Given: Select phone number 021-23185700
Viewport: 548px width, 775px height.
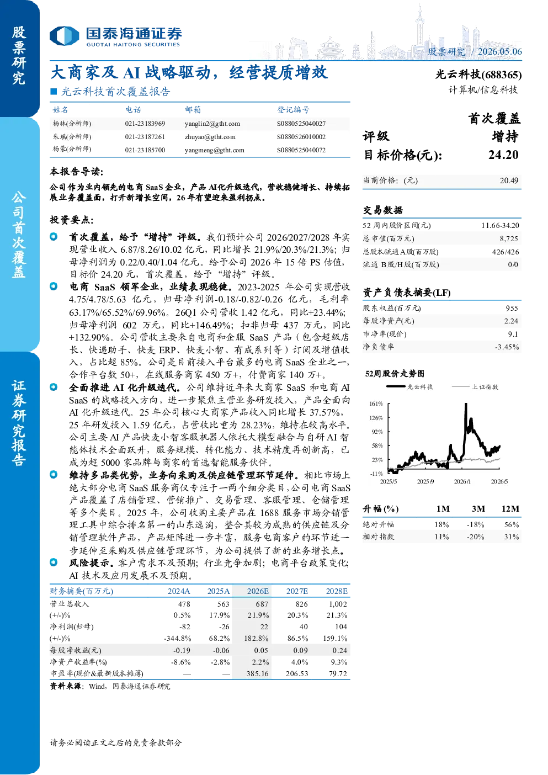Looking at the screenshot, I should [x=145, y=150].
